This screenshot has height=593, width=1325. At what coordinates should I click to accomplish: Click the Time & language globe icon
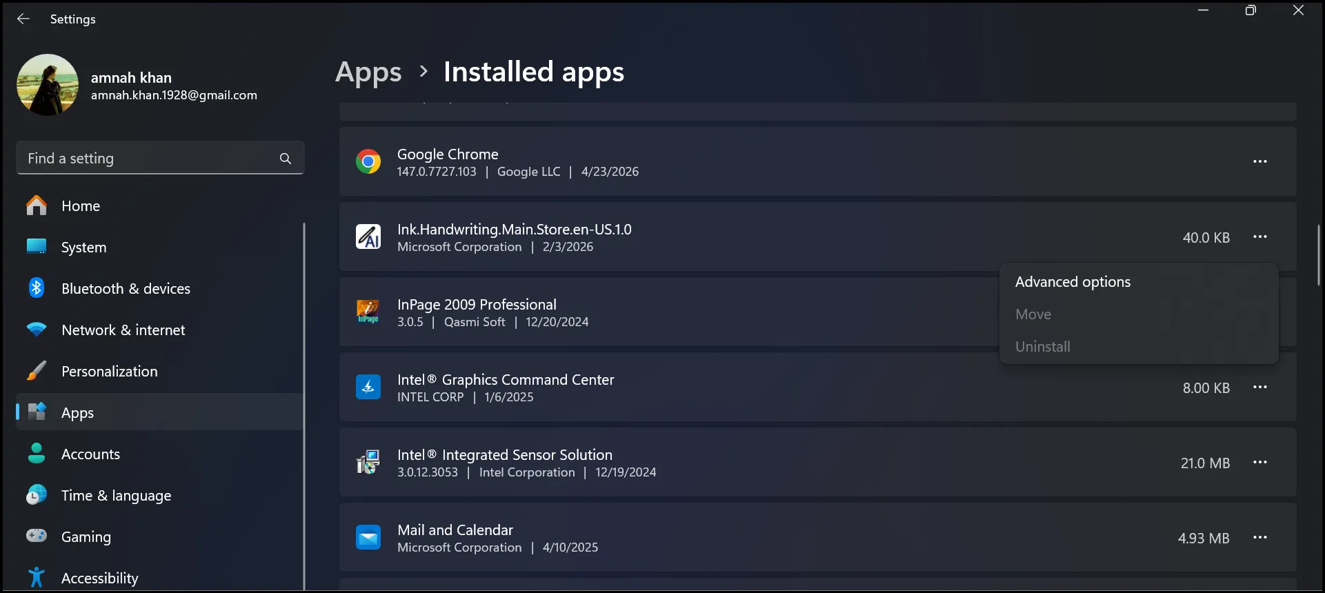coord(37,494)
